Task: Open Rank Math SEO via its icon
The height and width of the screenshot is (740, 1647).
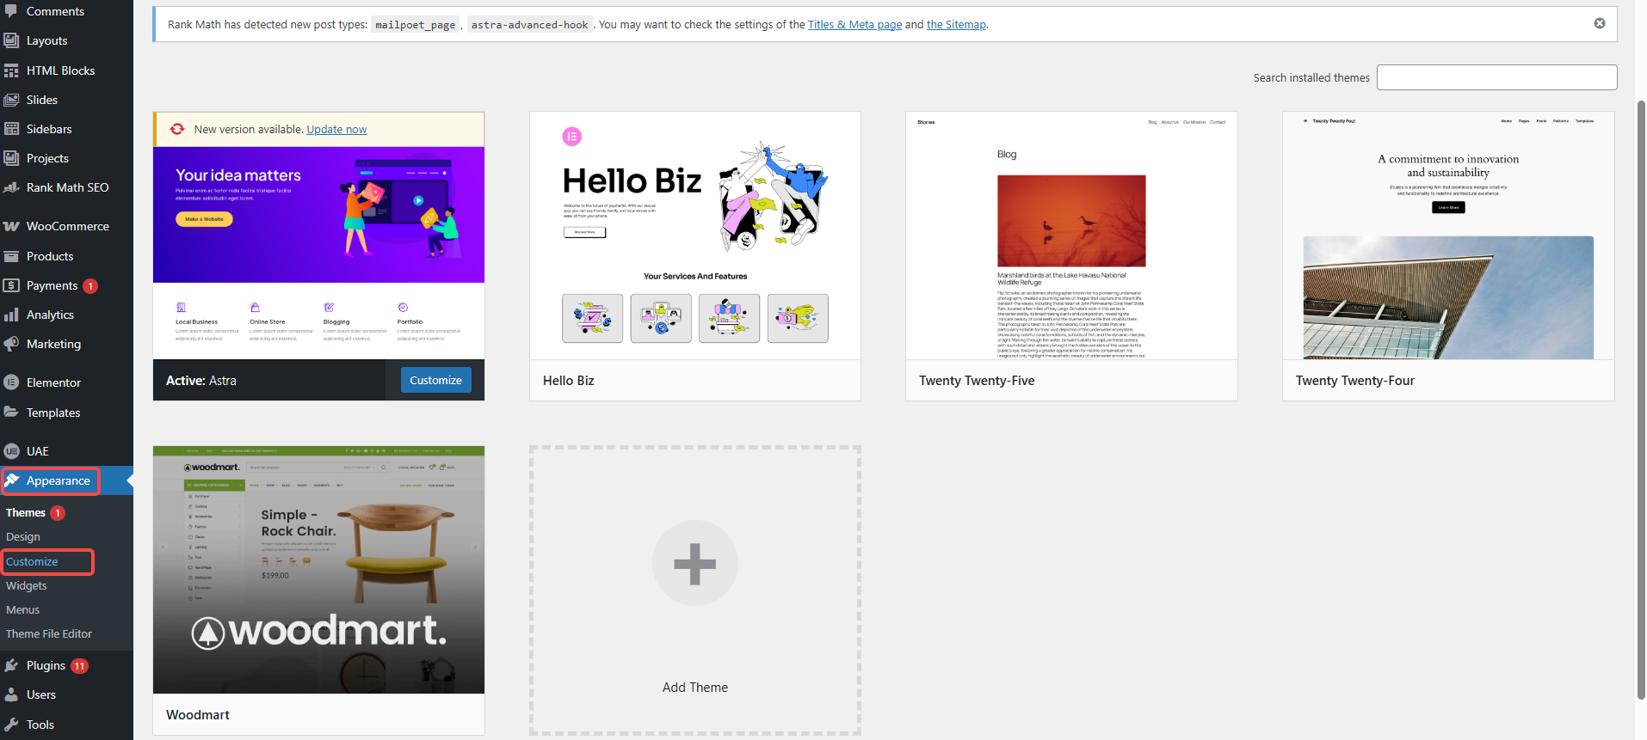Action: (x=11, y=187)
